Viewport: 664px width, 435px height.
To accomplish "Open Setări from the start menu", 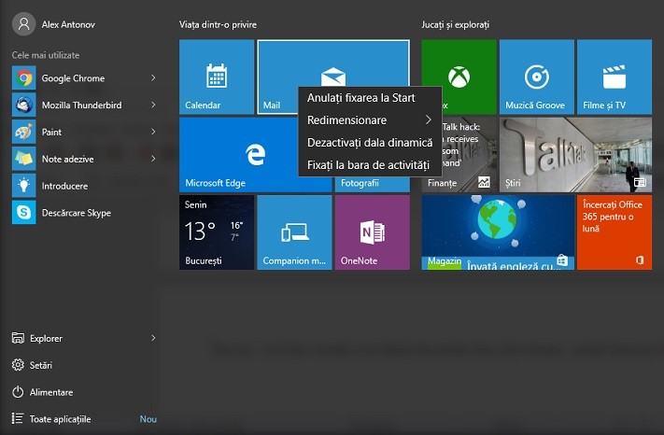I will coord(41,365).
